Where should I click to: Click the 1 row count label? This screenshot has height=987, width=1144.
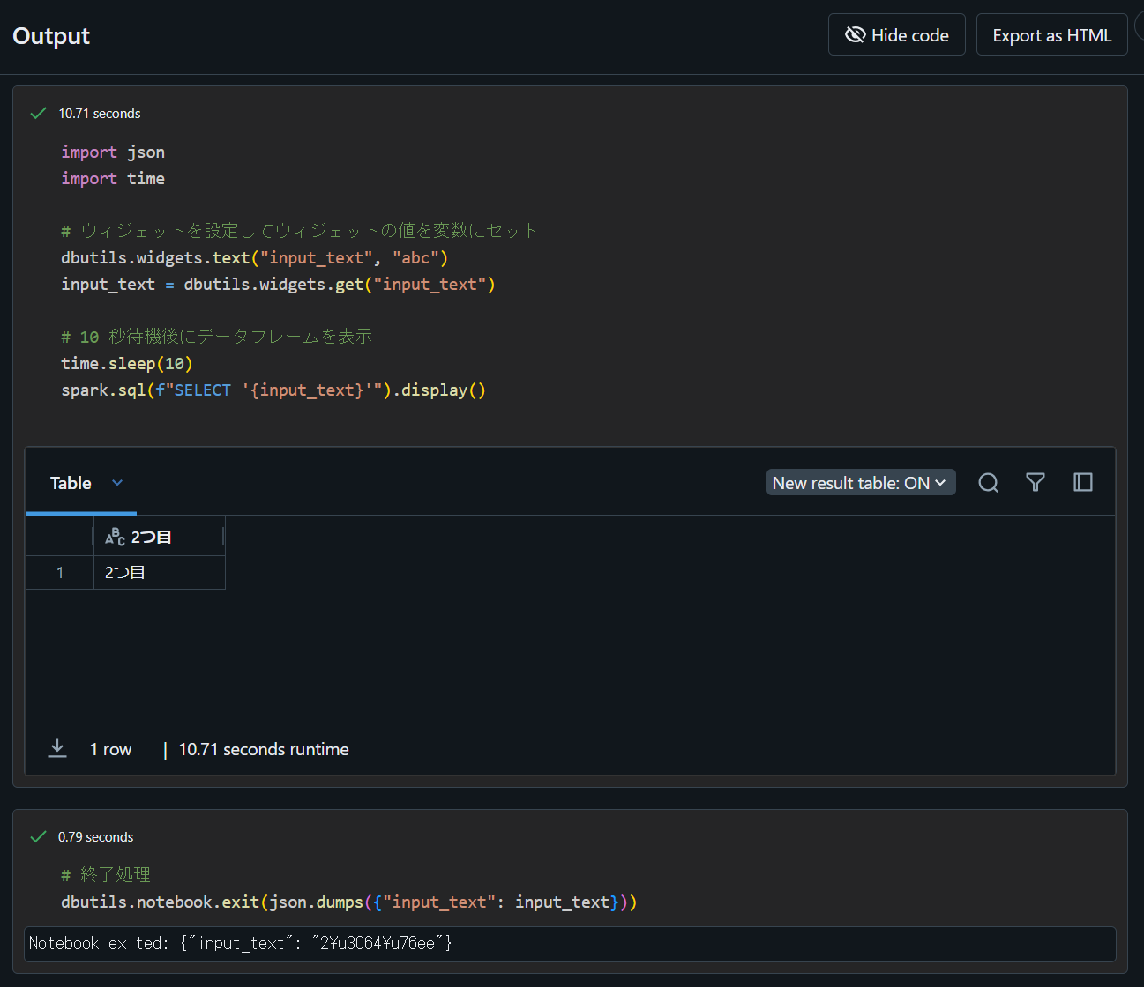pos(110,748)
